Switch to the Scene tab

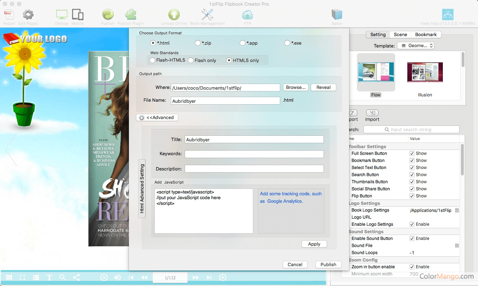point(400,35)
